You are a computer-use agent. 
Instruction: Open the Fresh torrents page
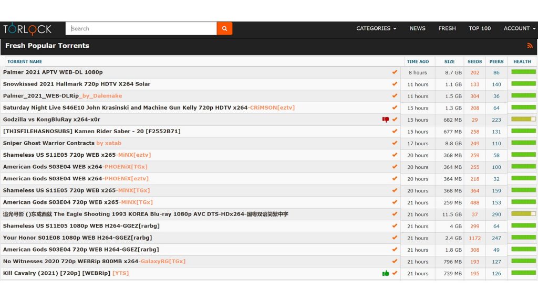pyautogui.click(x=447, y=28)
